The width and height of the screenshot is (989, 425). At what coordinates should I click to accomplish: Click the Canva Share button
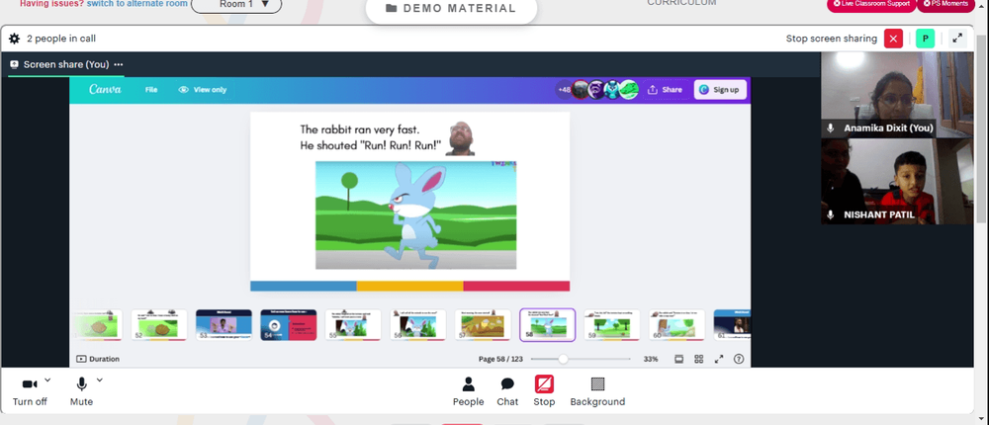[x=665, y=90]
